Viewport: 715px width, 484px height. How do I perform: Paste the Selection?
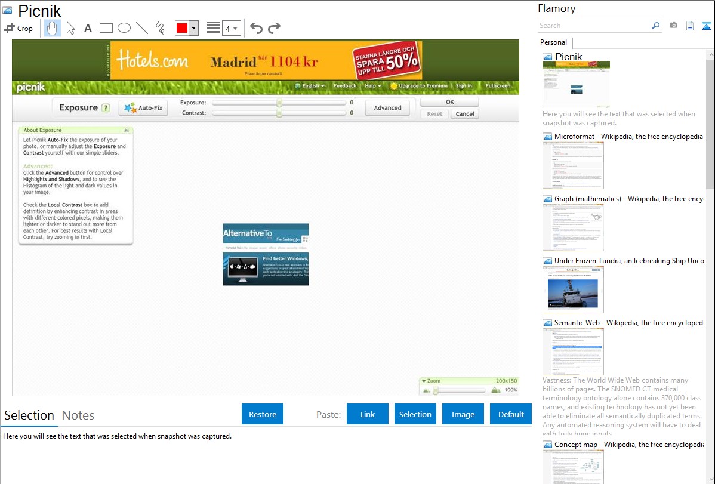pyautogui.click(x=415, y=414)
